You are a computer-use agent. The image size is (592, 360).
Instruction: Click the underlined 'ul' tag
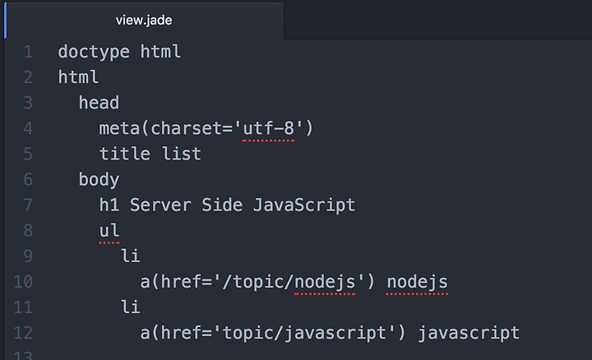109,231
